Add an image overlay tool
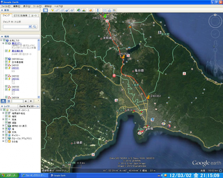This screenshot has height=178, width=223. 67,10
